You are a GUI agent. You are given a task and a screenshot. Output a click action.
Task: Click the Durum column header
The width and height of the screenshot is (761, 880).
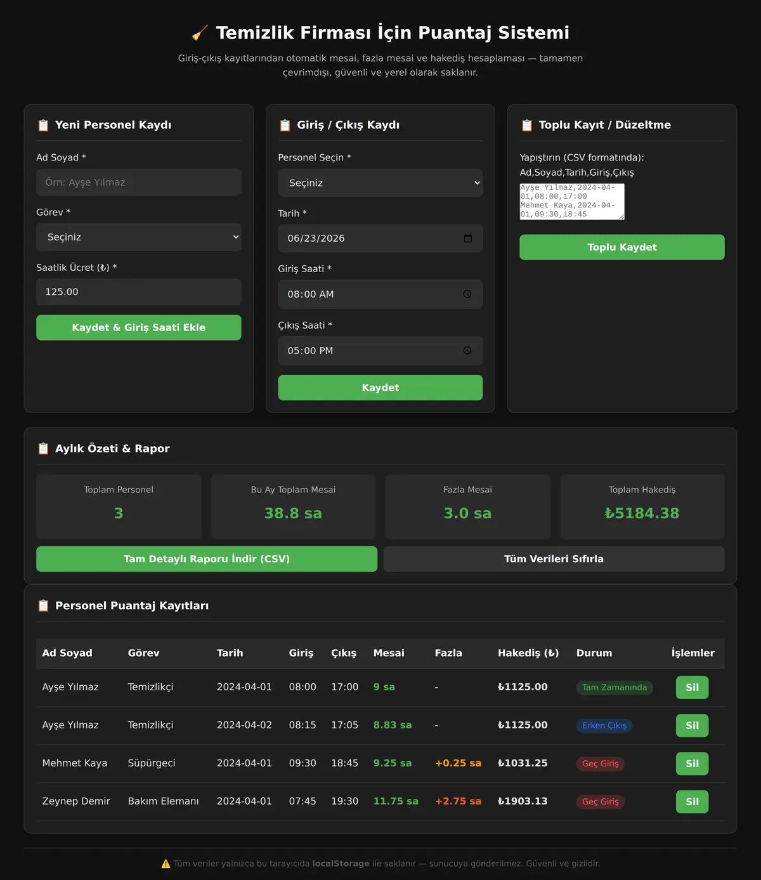tap(594, 653)
